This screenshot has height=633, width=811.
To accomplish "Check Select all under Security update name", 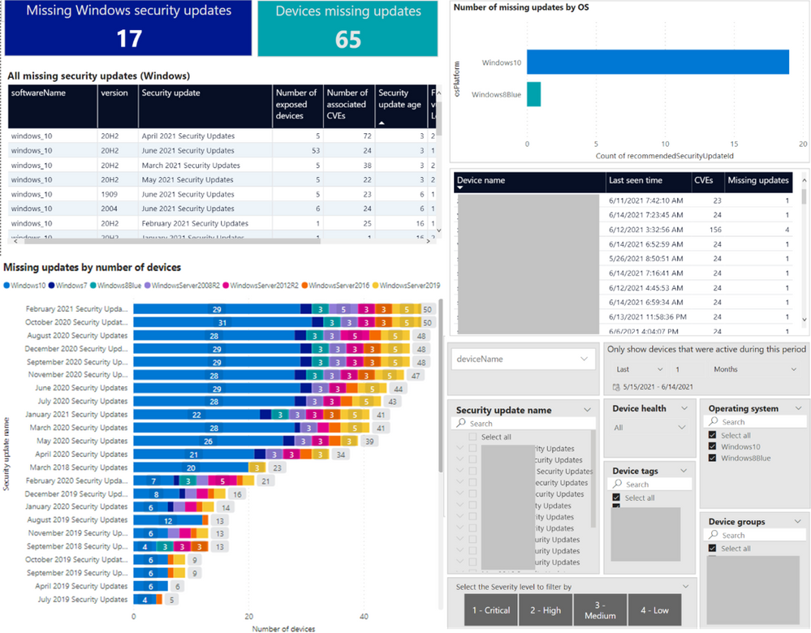I will coord(472,437).
